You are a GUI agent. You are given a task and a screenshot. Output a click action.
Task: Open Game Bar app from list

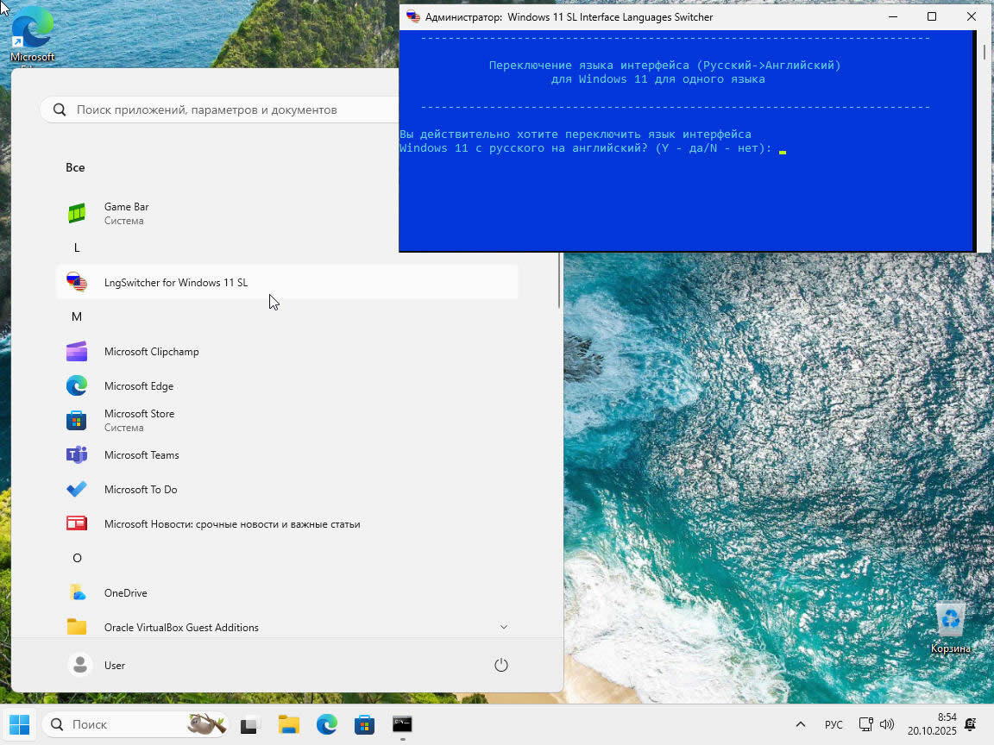point(126,213)
